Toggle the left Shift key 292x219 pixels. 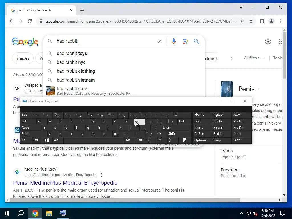click(x=33, y=134)
